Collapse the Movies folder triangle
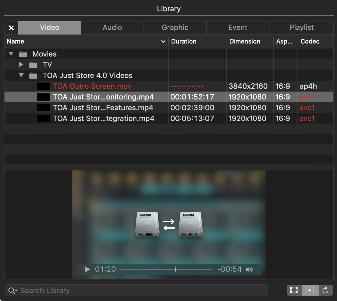Viewport: 337px width, 301px height. pos(11,54)
